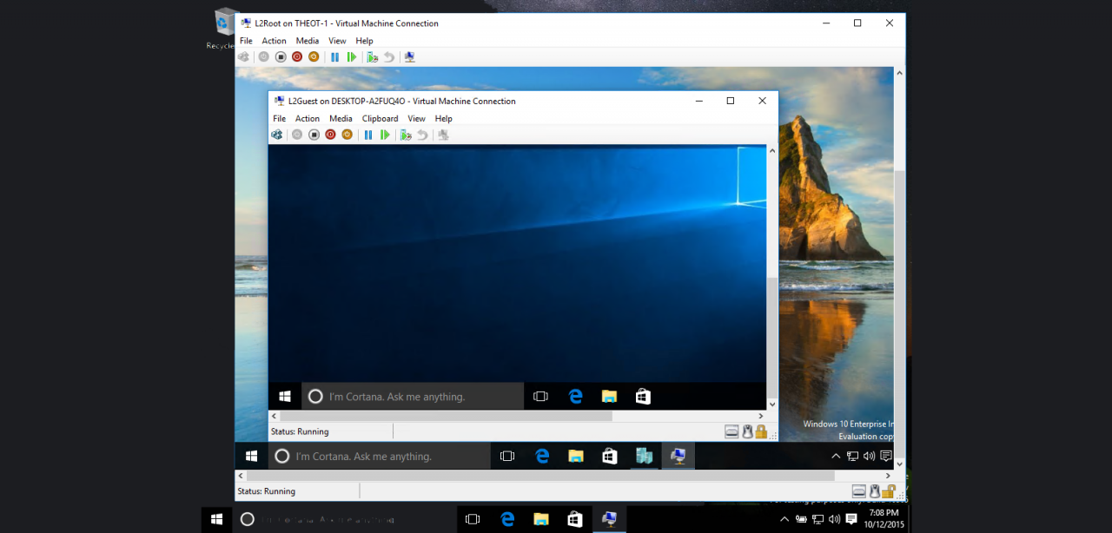Click the L2Root window horizontal scrollbar right arrow
Screen dimensions: 1112x533
pyautogui.click(x=888, y=476)
